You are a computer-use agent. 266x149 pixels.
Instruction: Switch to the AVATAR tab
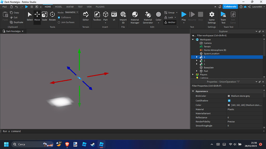(70, 7)
